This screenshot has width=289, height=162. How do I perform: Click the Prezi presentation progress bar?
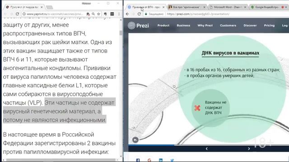click(x=209, y=145)
